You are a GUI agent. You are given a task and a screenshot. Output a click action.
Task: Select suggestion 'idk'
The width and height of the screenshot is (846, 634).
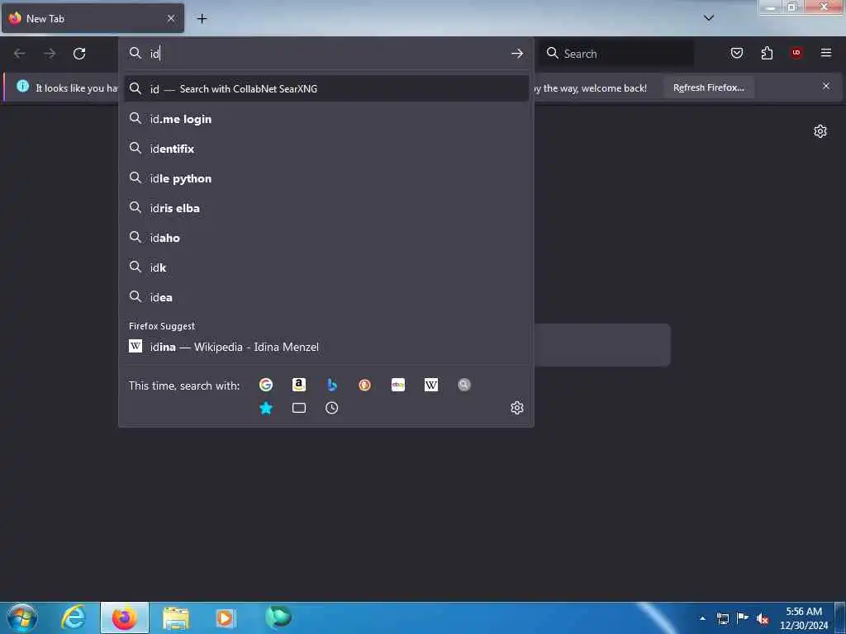pyautogui.click(x=326, y=267)
